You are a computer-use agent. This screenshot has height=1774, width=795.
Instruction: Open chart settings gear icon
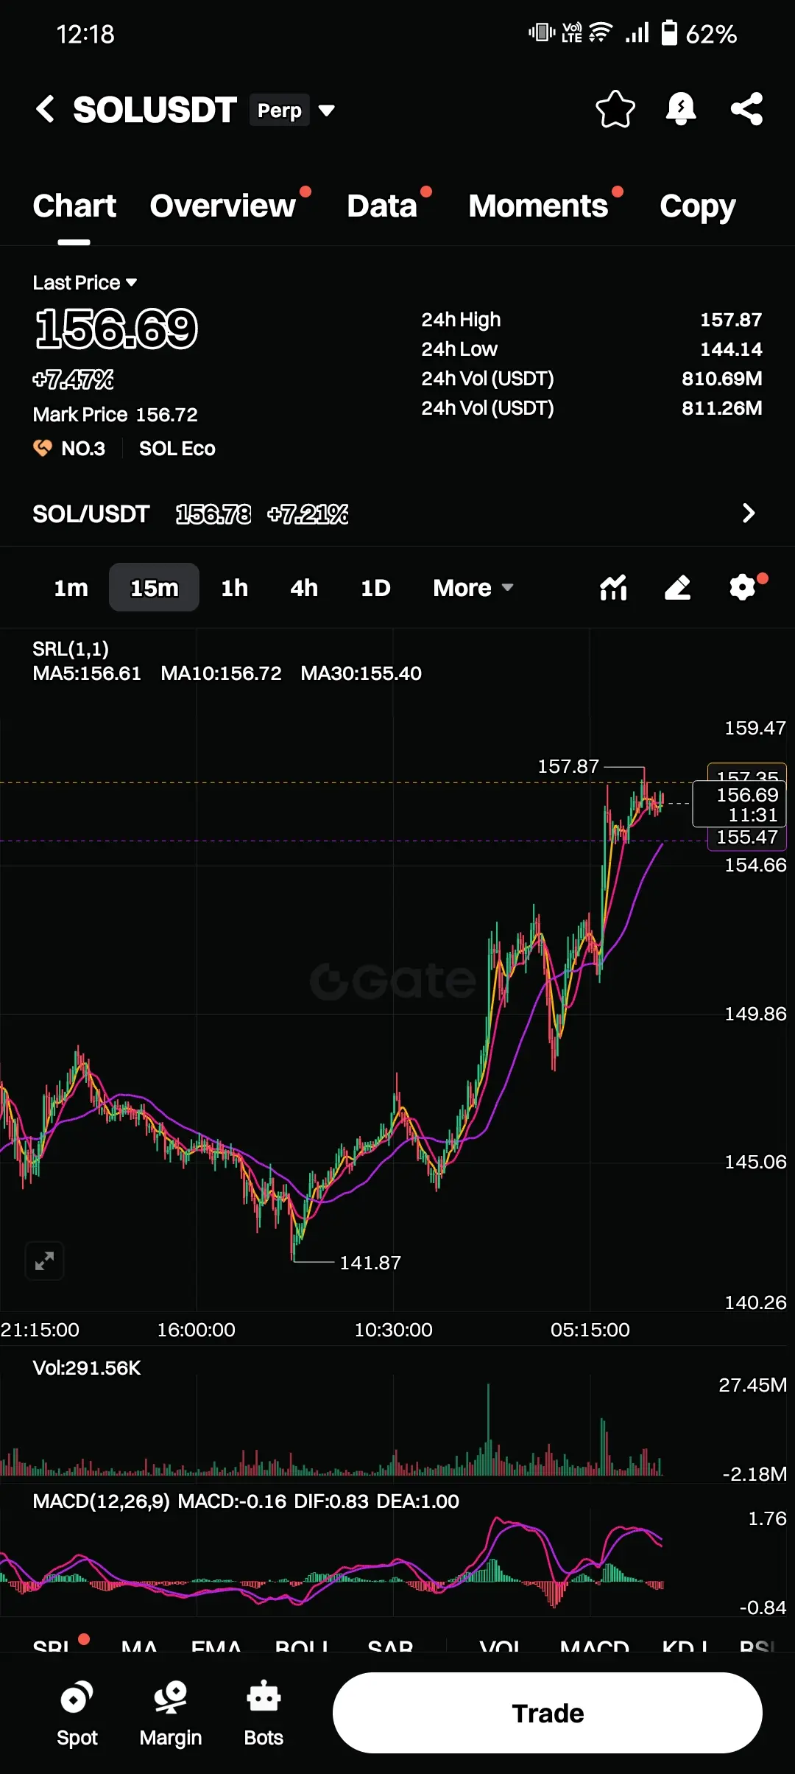click(743, 587)
